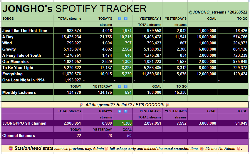Select the 'All the green!?? Hello!??' banner cell
Screen dimensions: 250x154
point(125,105)
